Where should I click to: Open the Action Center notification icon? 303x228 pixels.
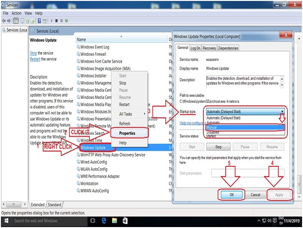point(275,220)
